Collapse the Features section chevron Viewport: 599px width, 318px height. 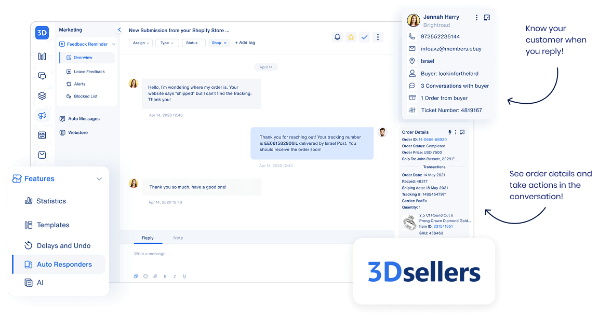click(x=99, y=179)
